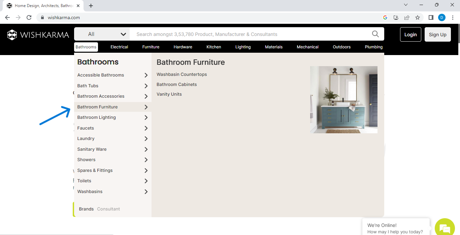460x235 pixels.
Task: Click the Share this page icon
Action: pos(407,17)
